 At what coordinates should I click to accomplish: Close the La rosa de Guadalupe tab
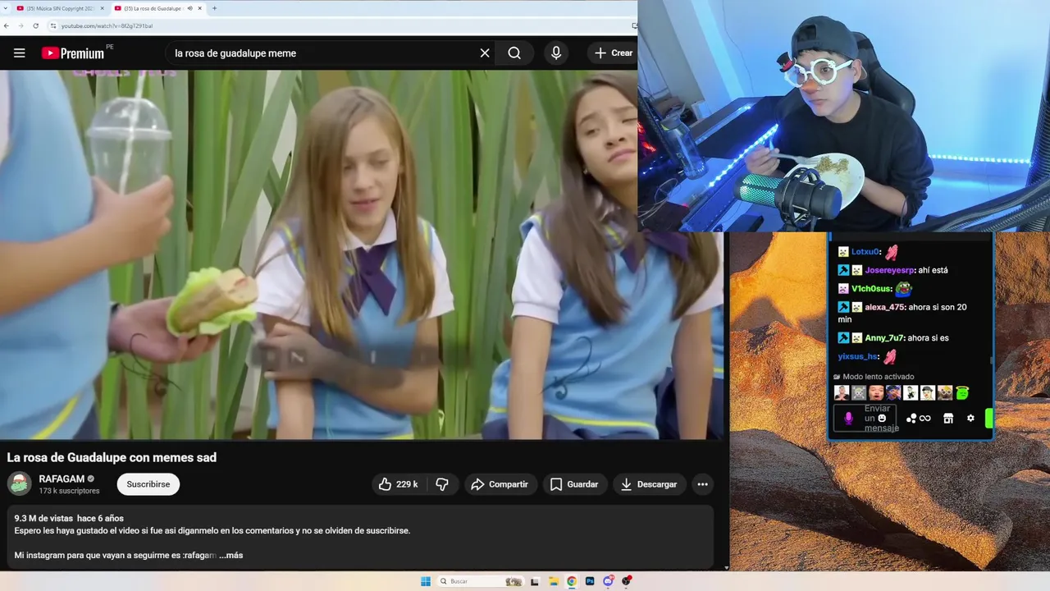click(x=199, y=8)
